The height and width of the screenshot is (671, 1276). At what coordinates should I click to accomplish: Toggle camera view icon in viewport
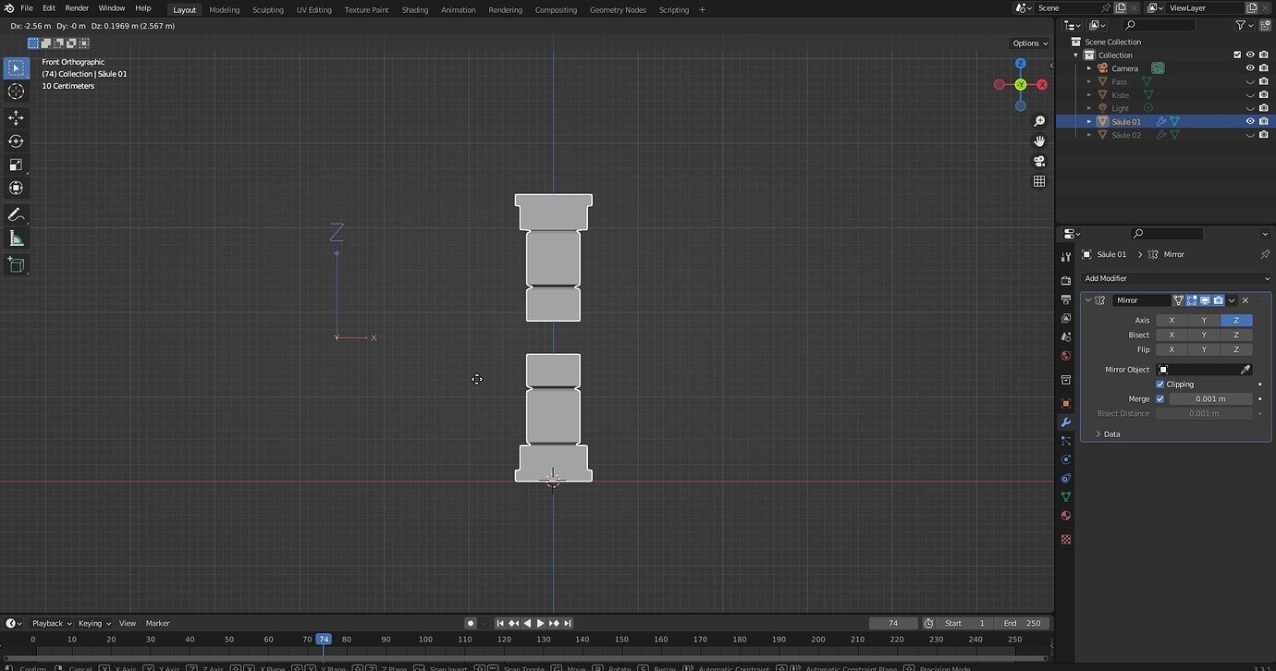click(x=1039, y=161)
